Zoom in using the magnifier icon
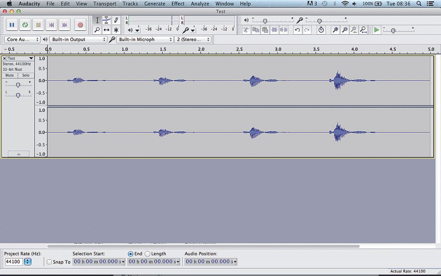 335,30
